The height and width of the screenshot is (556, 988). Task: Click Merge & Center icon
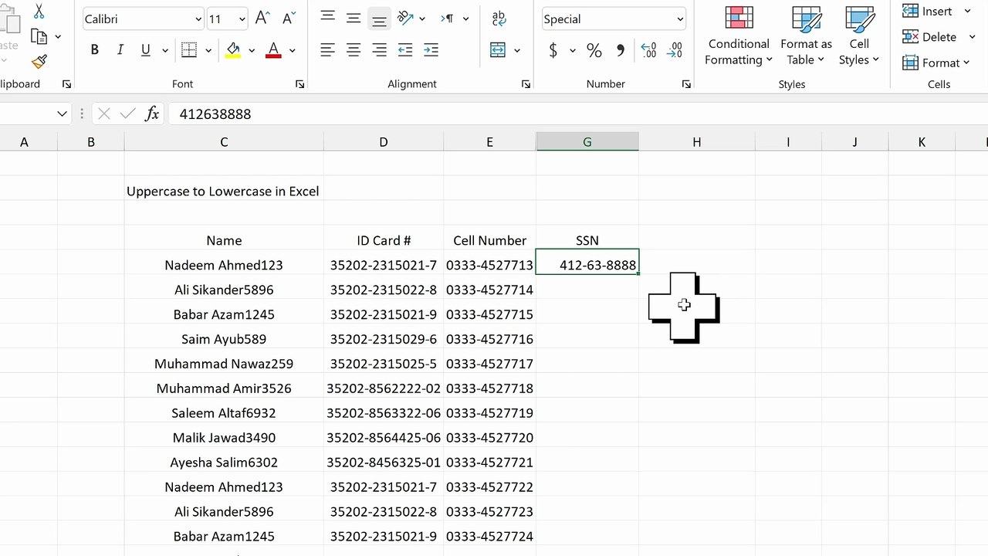pos(498,50)
